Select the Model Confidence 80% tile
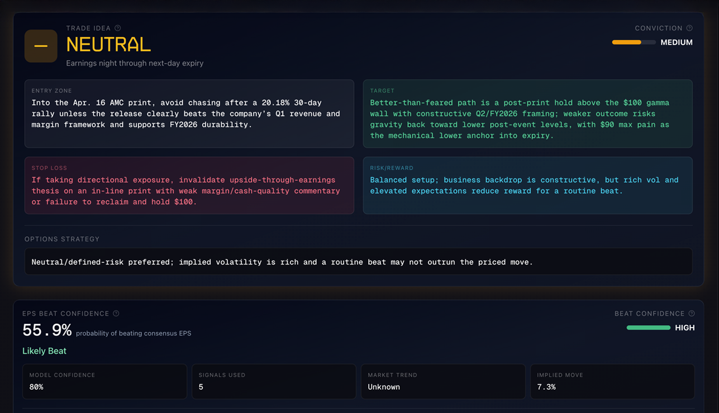Screen dimensions: 719x413 [104, 381]
